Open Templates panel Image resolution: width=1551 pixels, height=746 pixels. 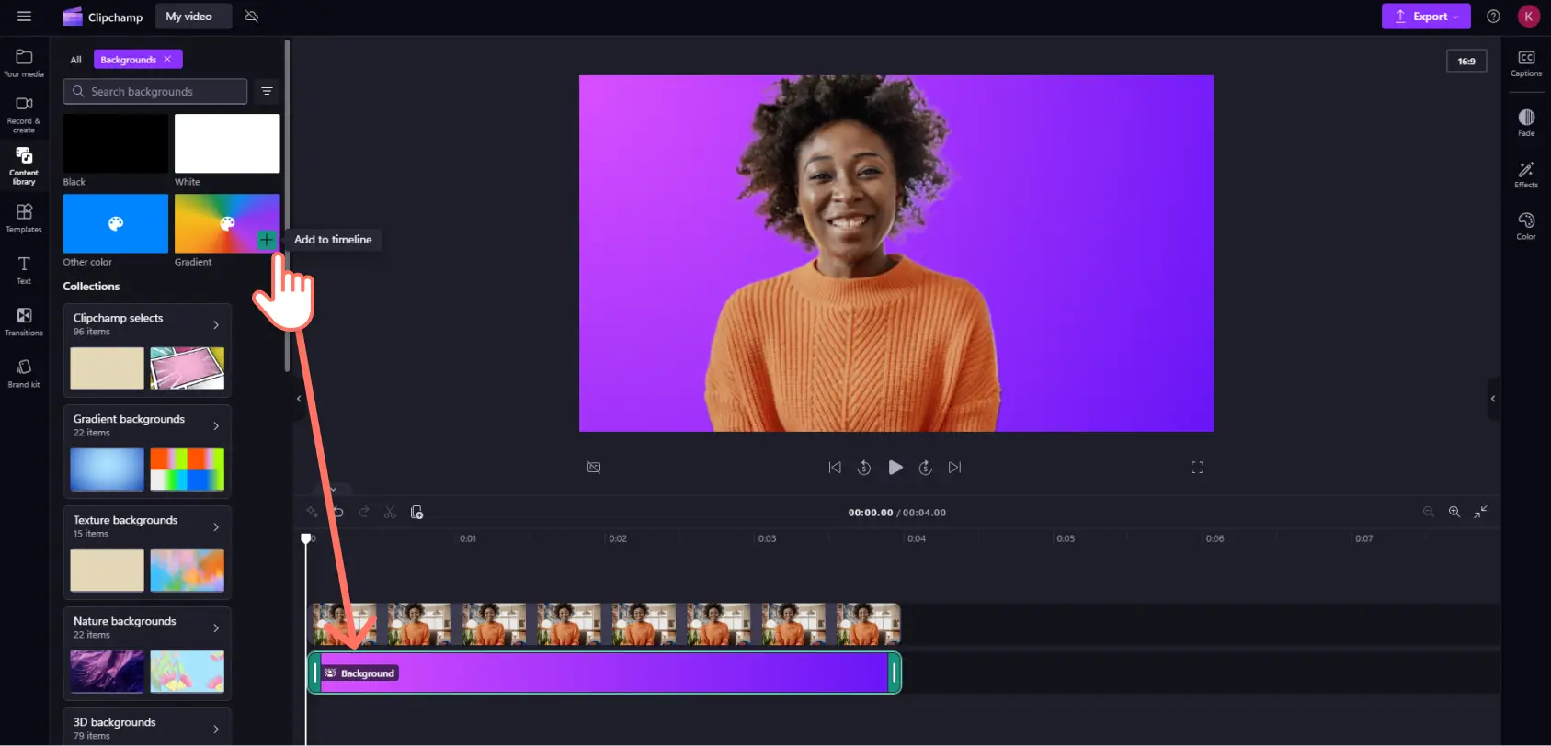coord(24,218)
